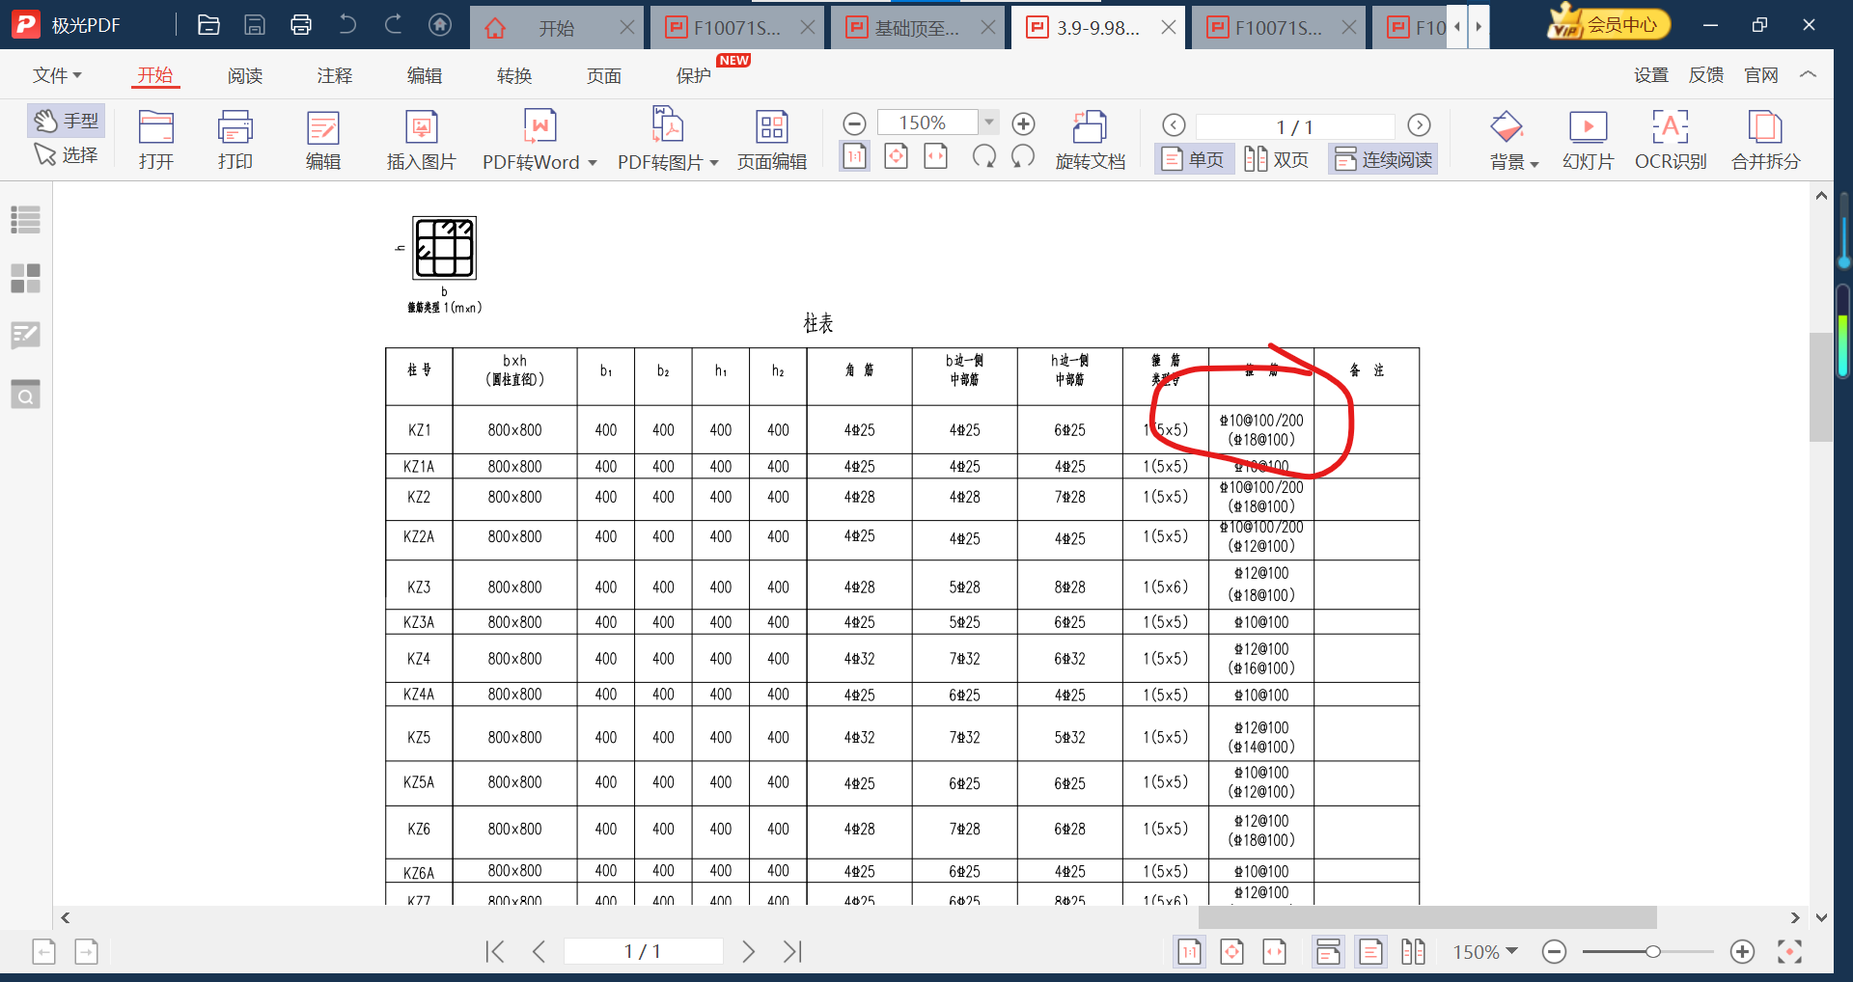Open a file with the 打开 tool

155,140
